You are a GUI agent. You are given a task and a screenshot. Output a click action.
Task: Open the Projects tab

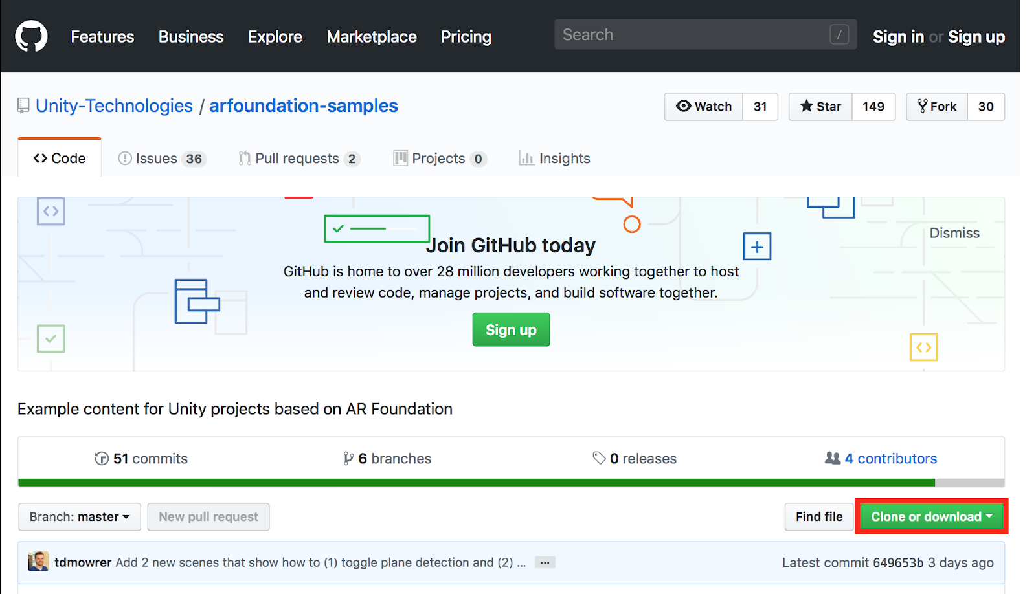pos(440,159)
